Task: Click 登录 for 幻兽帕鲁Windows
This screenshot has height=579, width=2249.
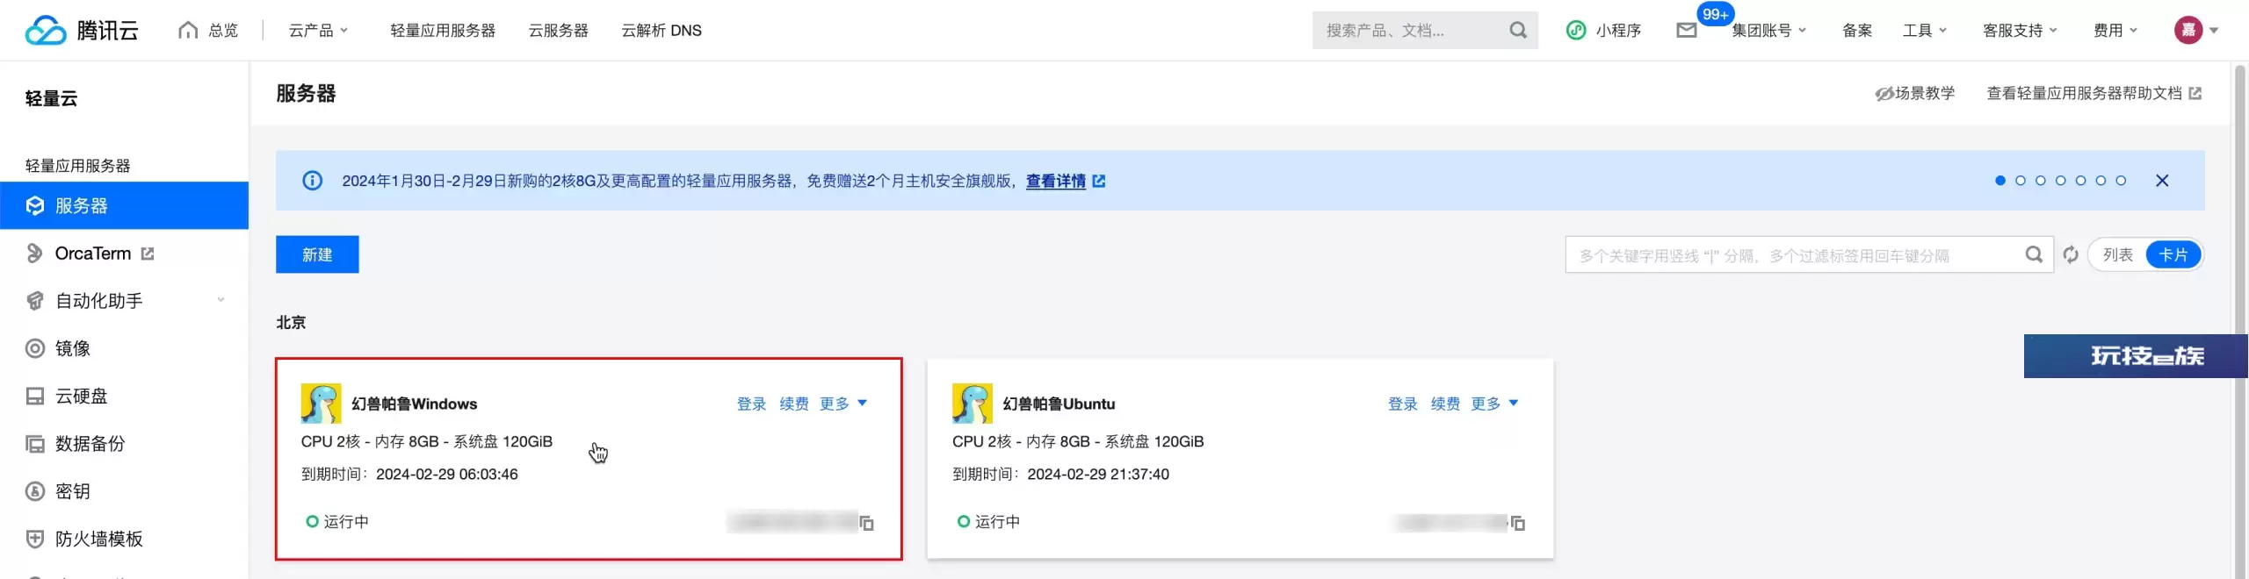Action: pyautogui.click(x=751, y=404)
